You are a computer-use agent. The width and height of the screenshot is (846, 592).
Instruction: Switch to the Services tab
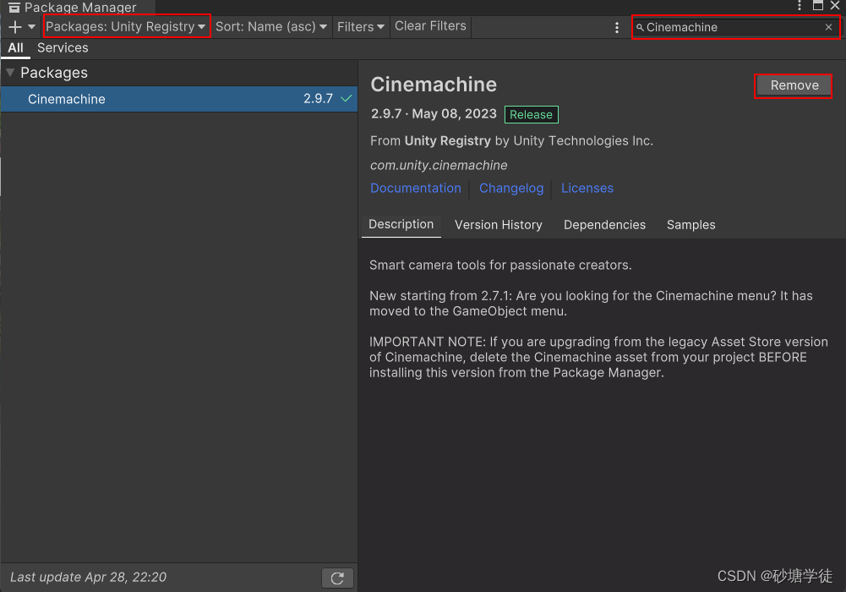click(63, 47)
